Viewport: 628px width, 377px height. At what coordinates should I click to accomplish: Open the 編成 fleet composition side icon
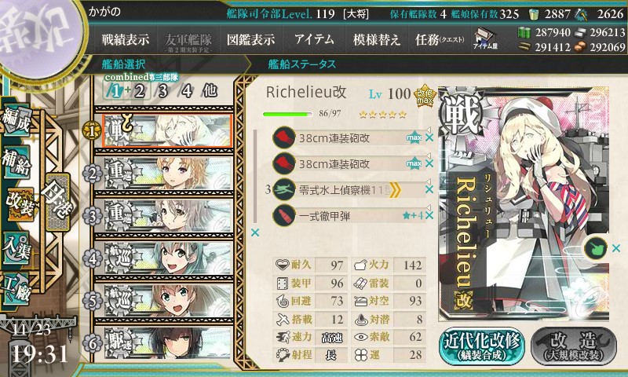coord(16,121)
